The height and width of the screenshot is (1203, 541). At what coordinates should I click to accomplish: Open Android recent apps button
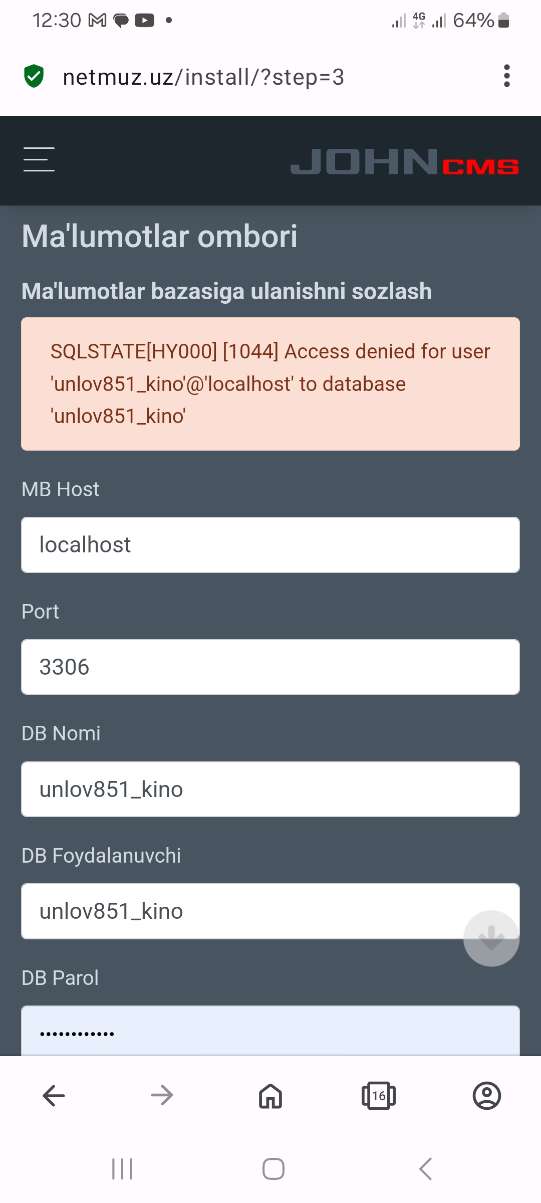pyautogui.click(x=122, y=1169)
